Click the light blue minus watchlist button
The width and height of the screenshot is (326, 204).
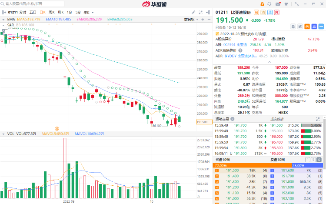(321, 27)
